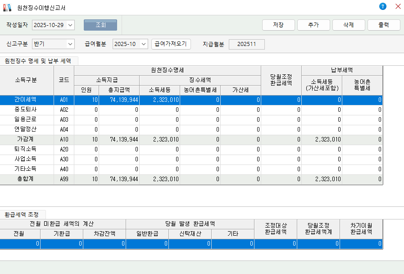Open the 급여월분 2025-10 dropdown
Image resolution: width=404 pixels, height=274 pixels.
[144, 44]
